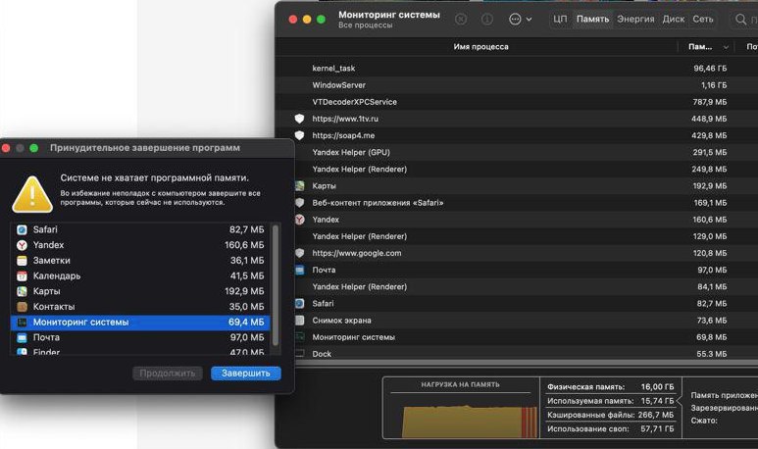
Task: Click the process info icon in toolbar
Action: click(x=486, y=19)
